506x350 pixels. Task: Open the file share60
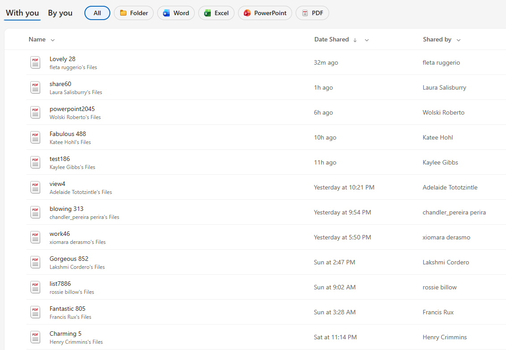coord(60,84)
